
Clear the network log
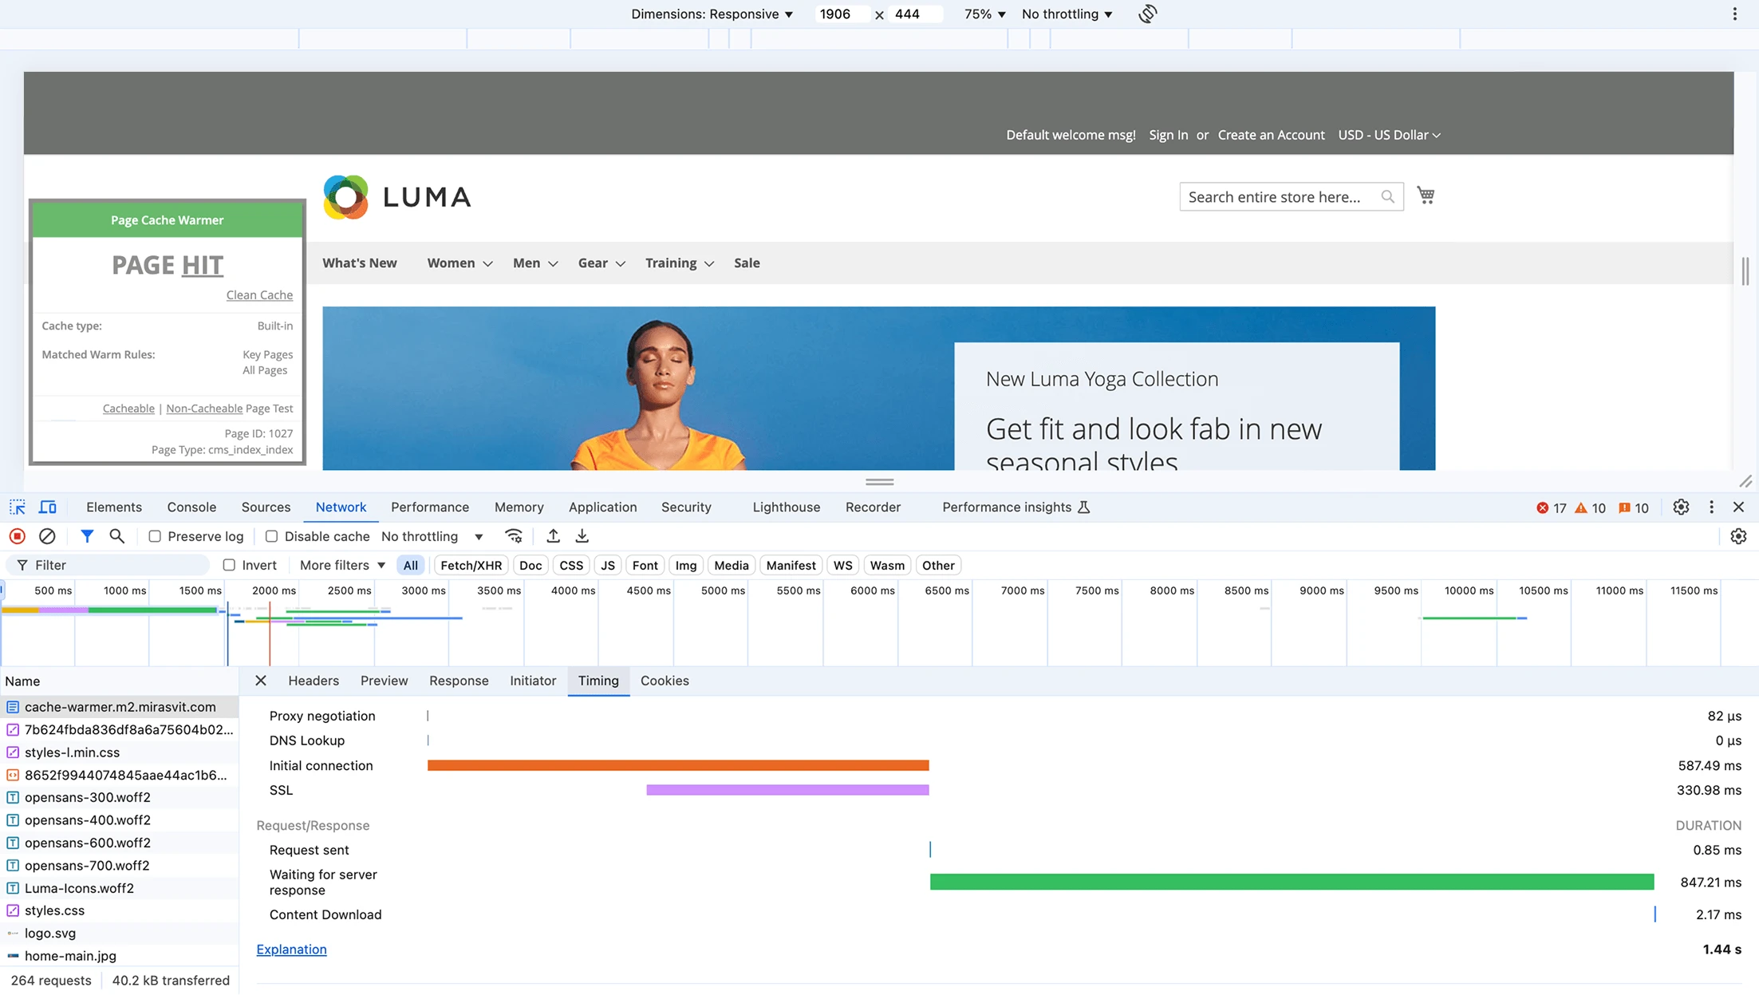pos(47,536)
